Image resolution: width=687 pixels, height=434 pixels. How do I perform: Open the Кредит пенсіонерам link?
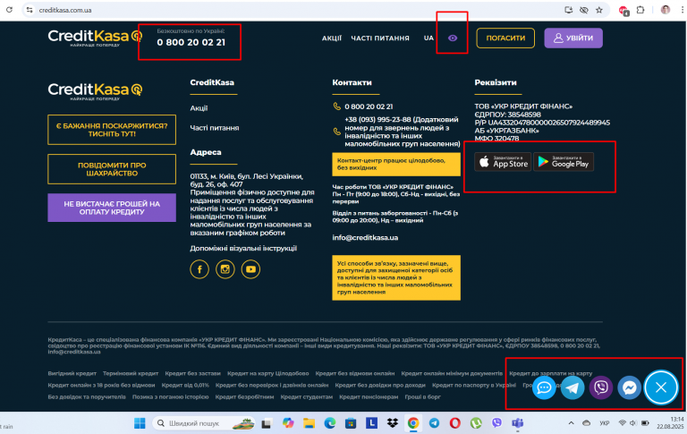pyautogui.click(x=369, y=397)
